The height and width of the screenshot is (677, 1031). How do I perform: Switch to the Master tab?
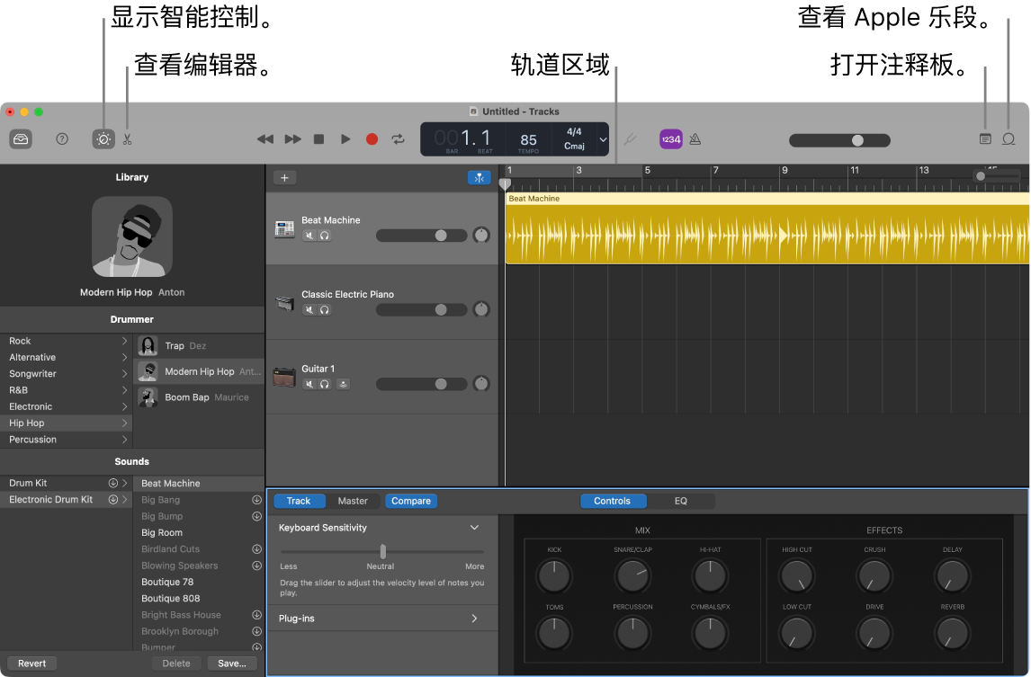[353, 501]
